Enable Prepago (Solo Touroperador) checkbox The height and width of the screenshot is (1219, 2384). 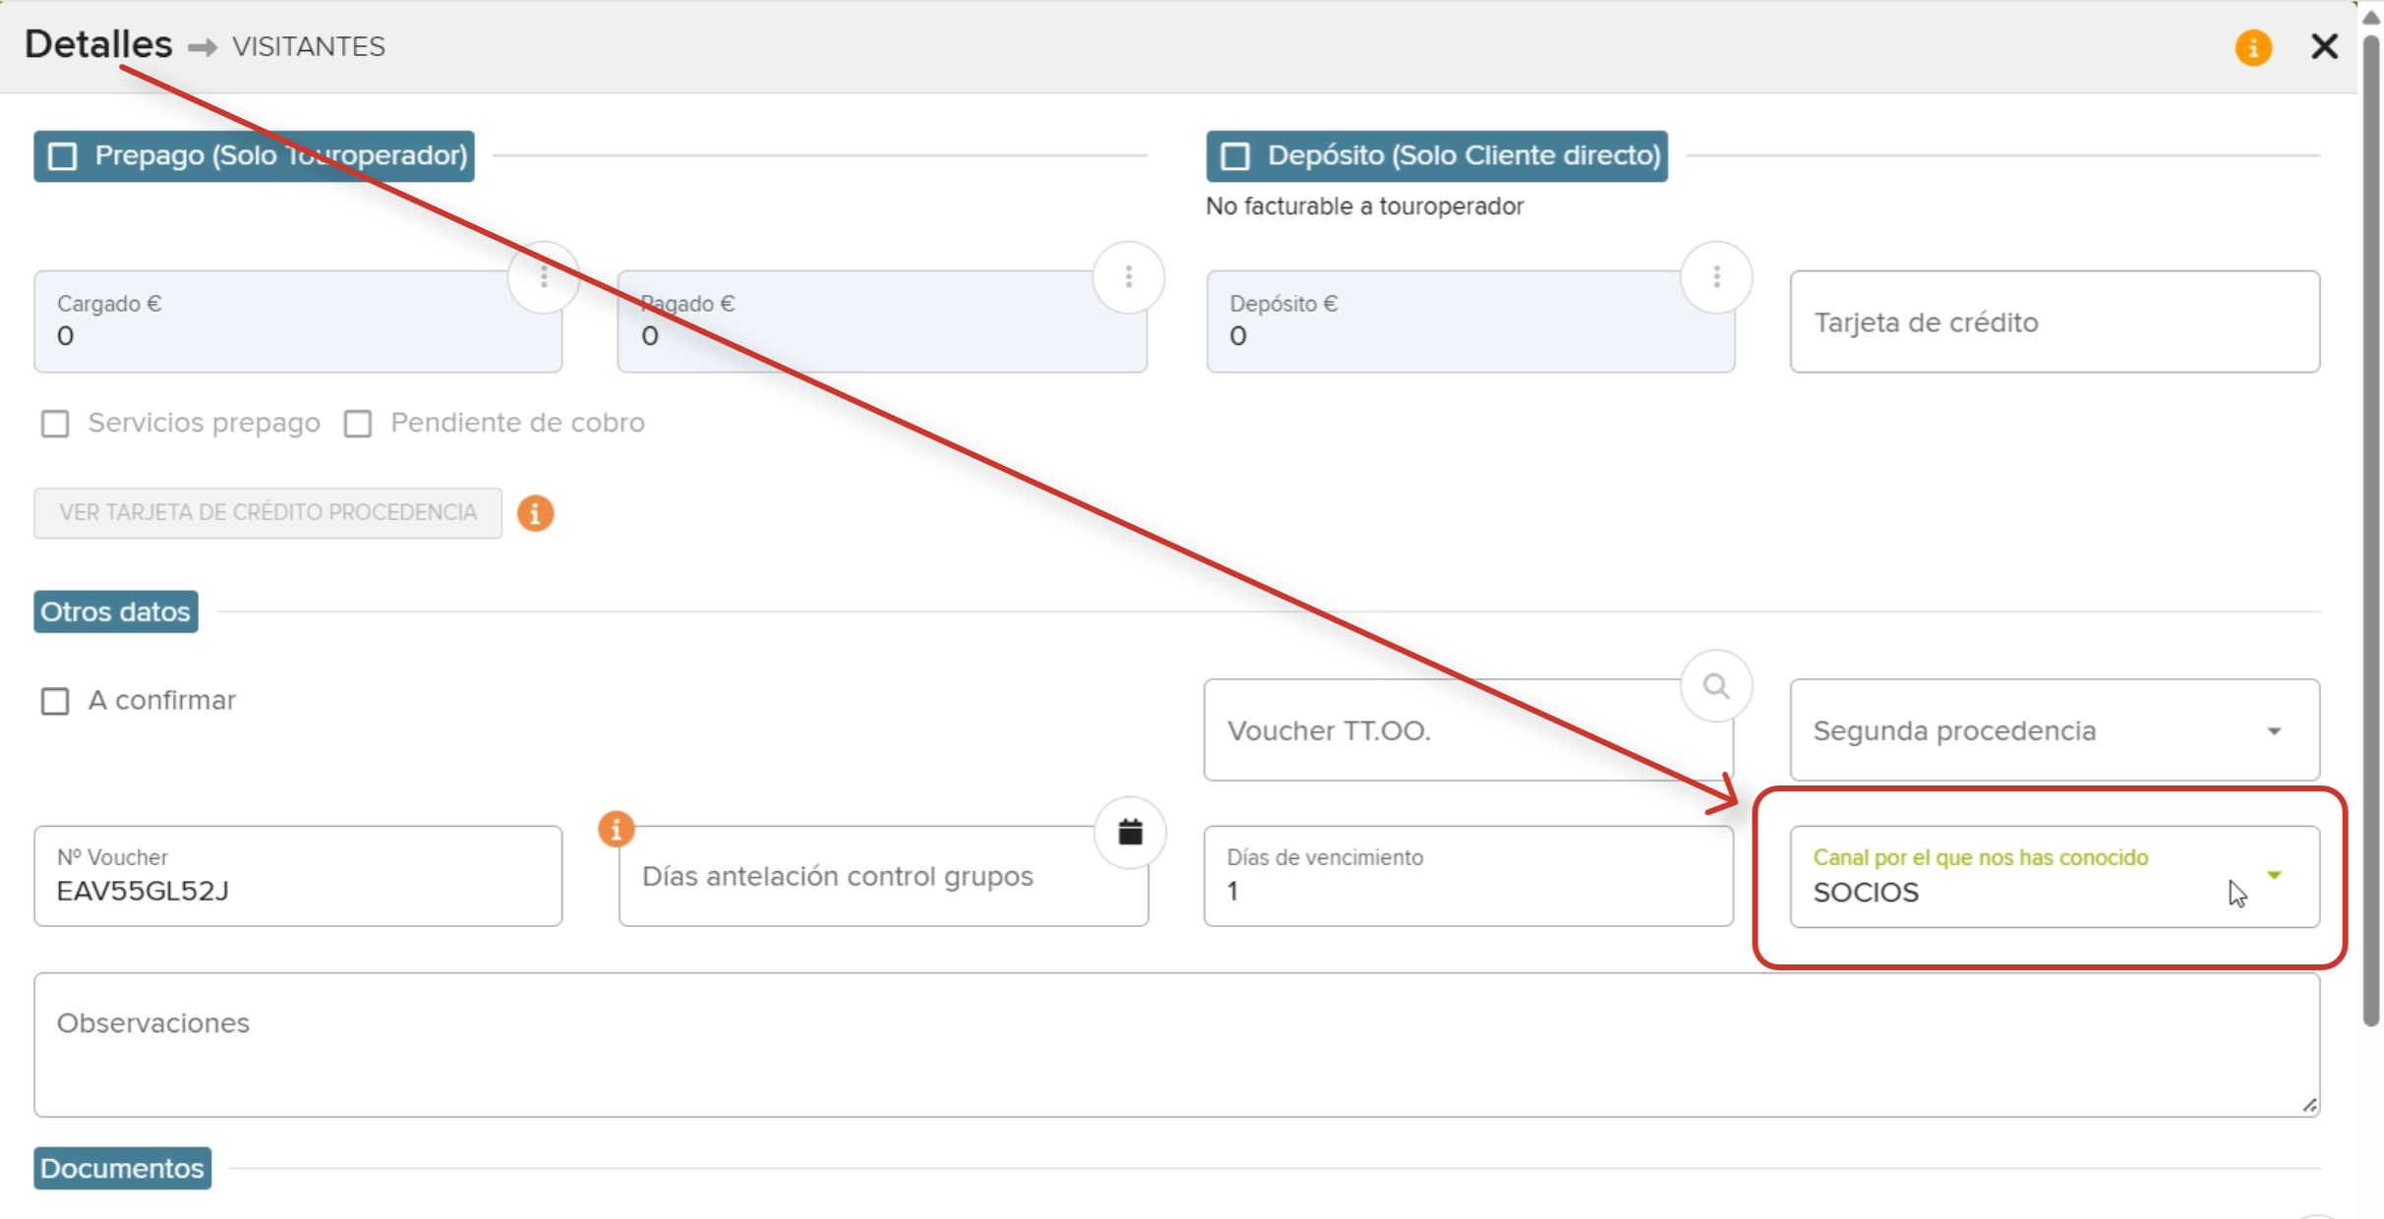[63, 156]
